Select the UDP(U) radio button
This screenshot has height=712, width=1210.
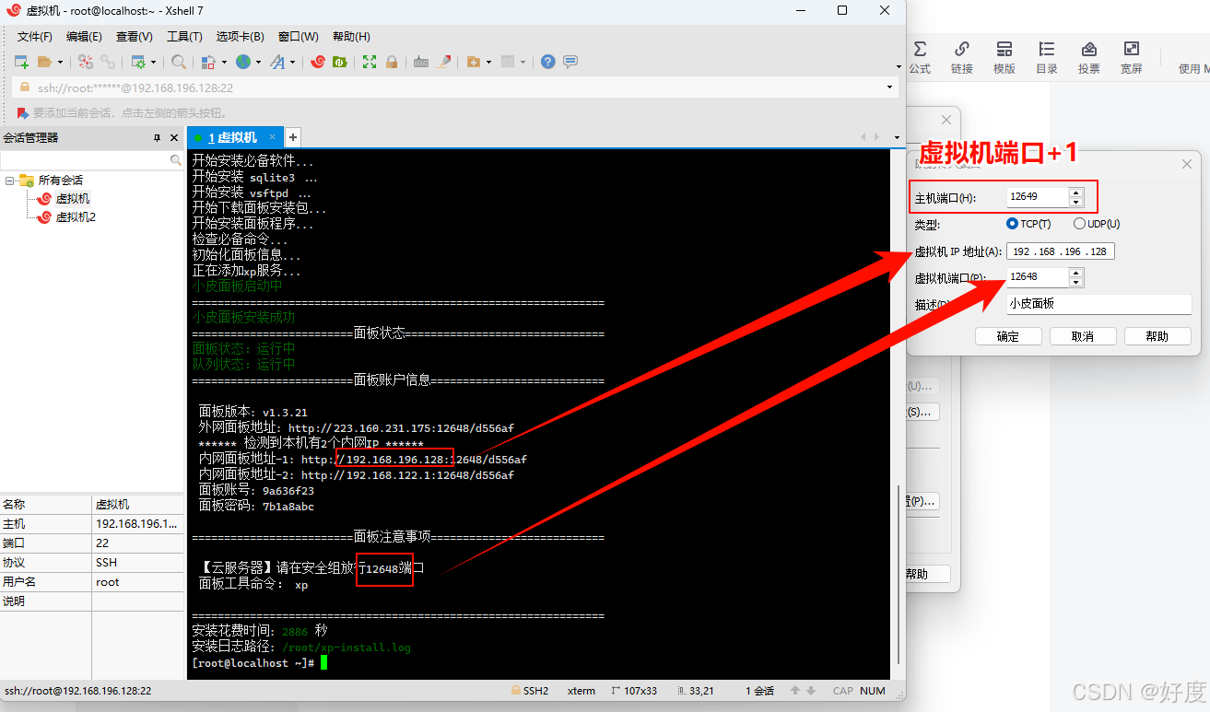tap(1079, 224)
